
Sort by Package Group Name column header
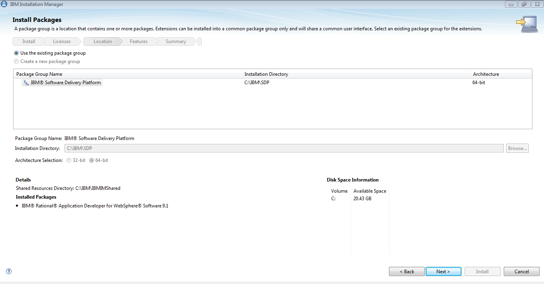[128, 74]
